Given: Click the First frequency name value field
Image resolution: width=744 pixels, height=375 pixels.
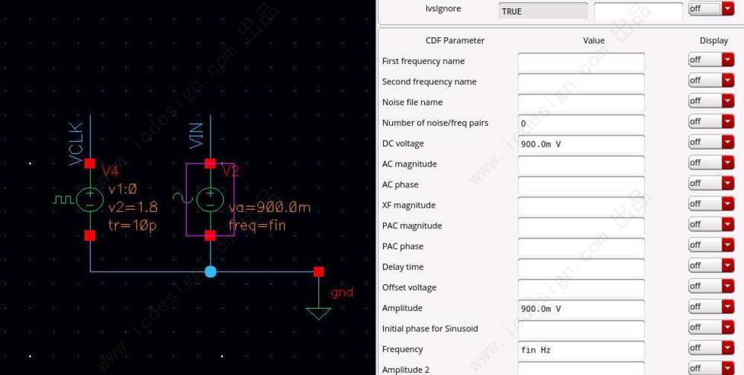Looking at the screenshot, I should (x=581, y=62).
